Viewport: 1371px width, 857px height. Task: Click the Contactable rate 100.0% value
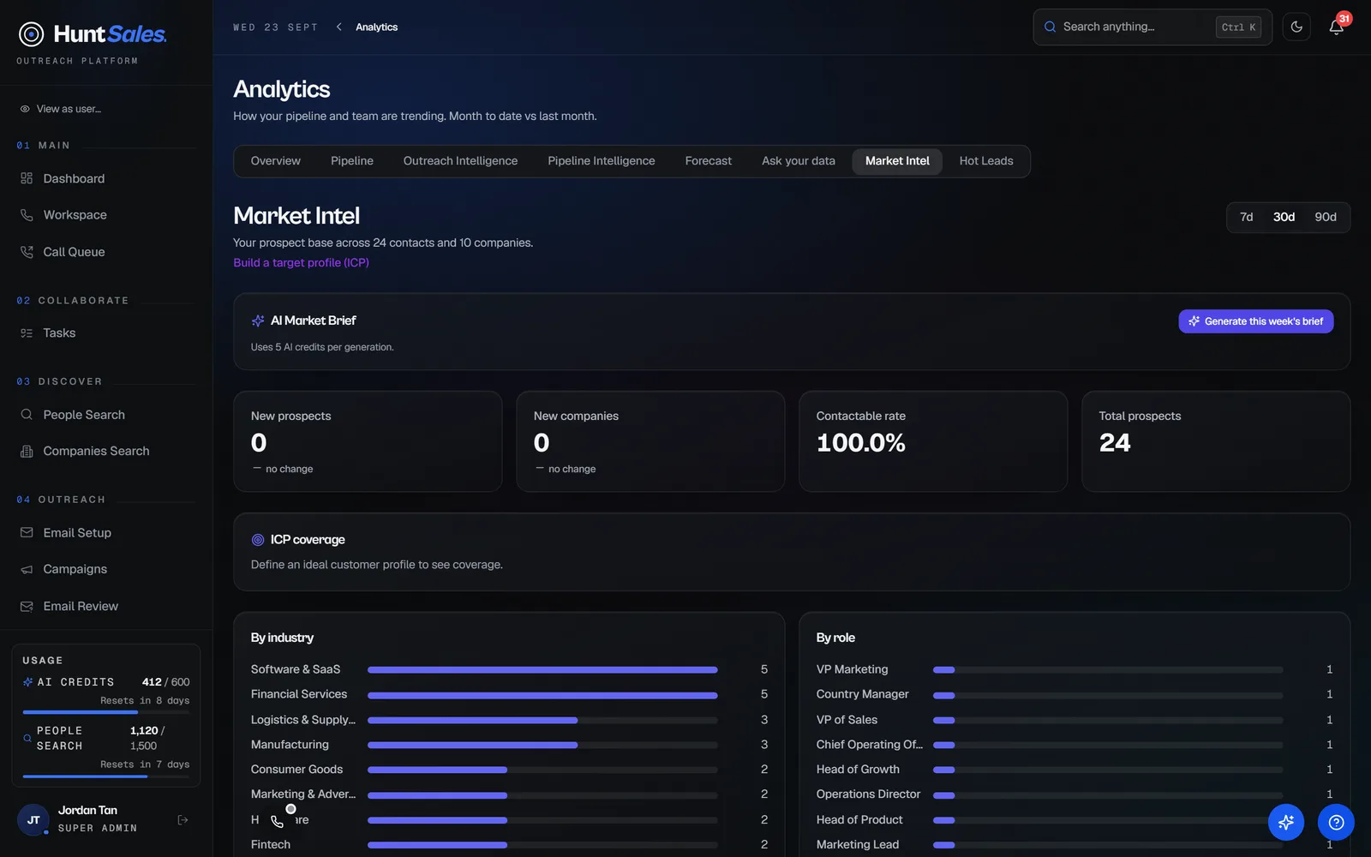click(x=861, y=443)
